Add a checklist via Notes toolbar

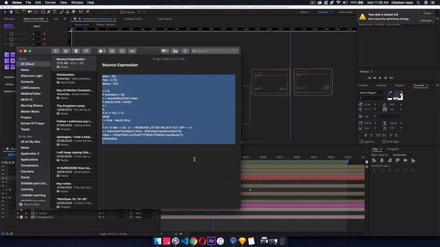[x=122, y=51]
